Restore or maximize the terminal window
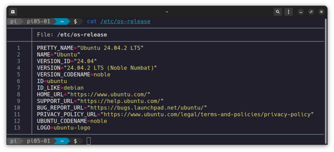Image resolution: width=334 pixels, height=152 pixels. [311, 12]
